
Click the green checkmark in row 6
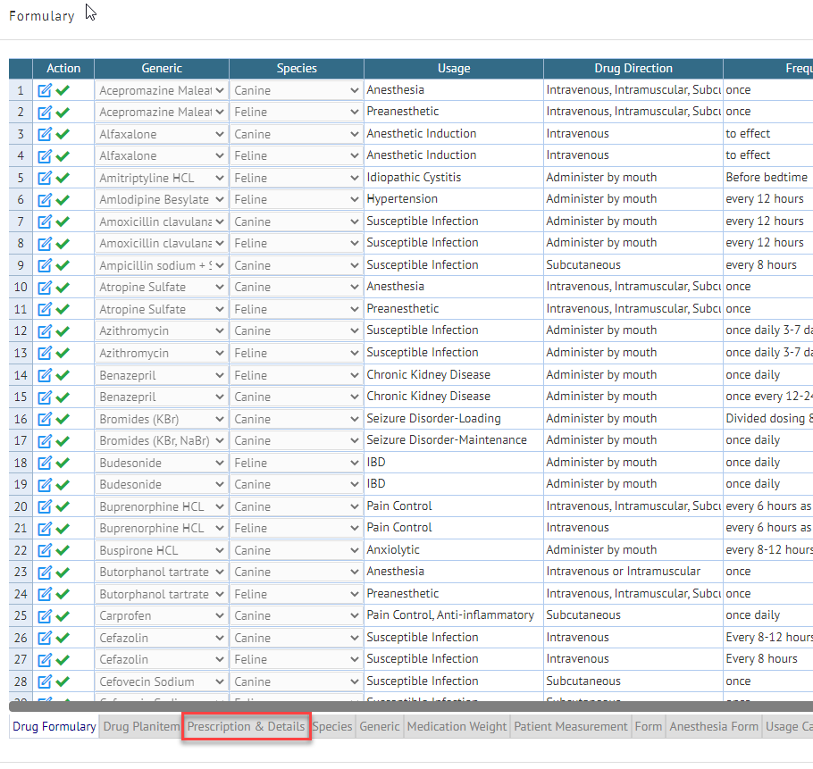coord(63,199)
